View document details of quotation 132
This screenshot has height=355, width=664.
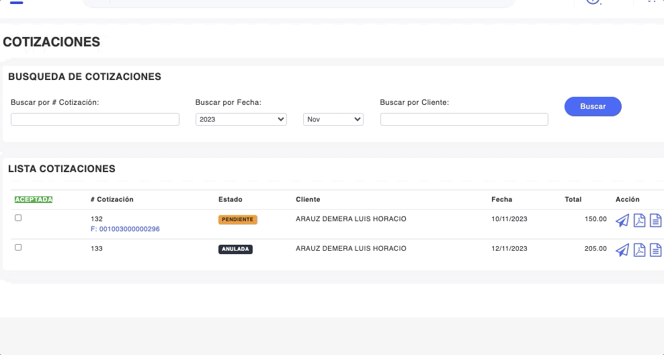tap(655, 221)
